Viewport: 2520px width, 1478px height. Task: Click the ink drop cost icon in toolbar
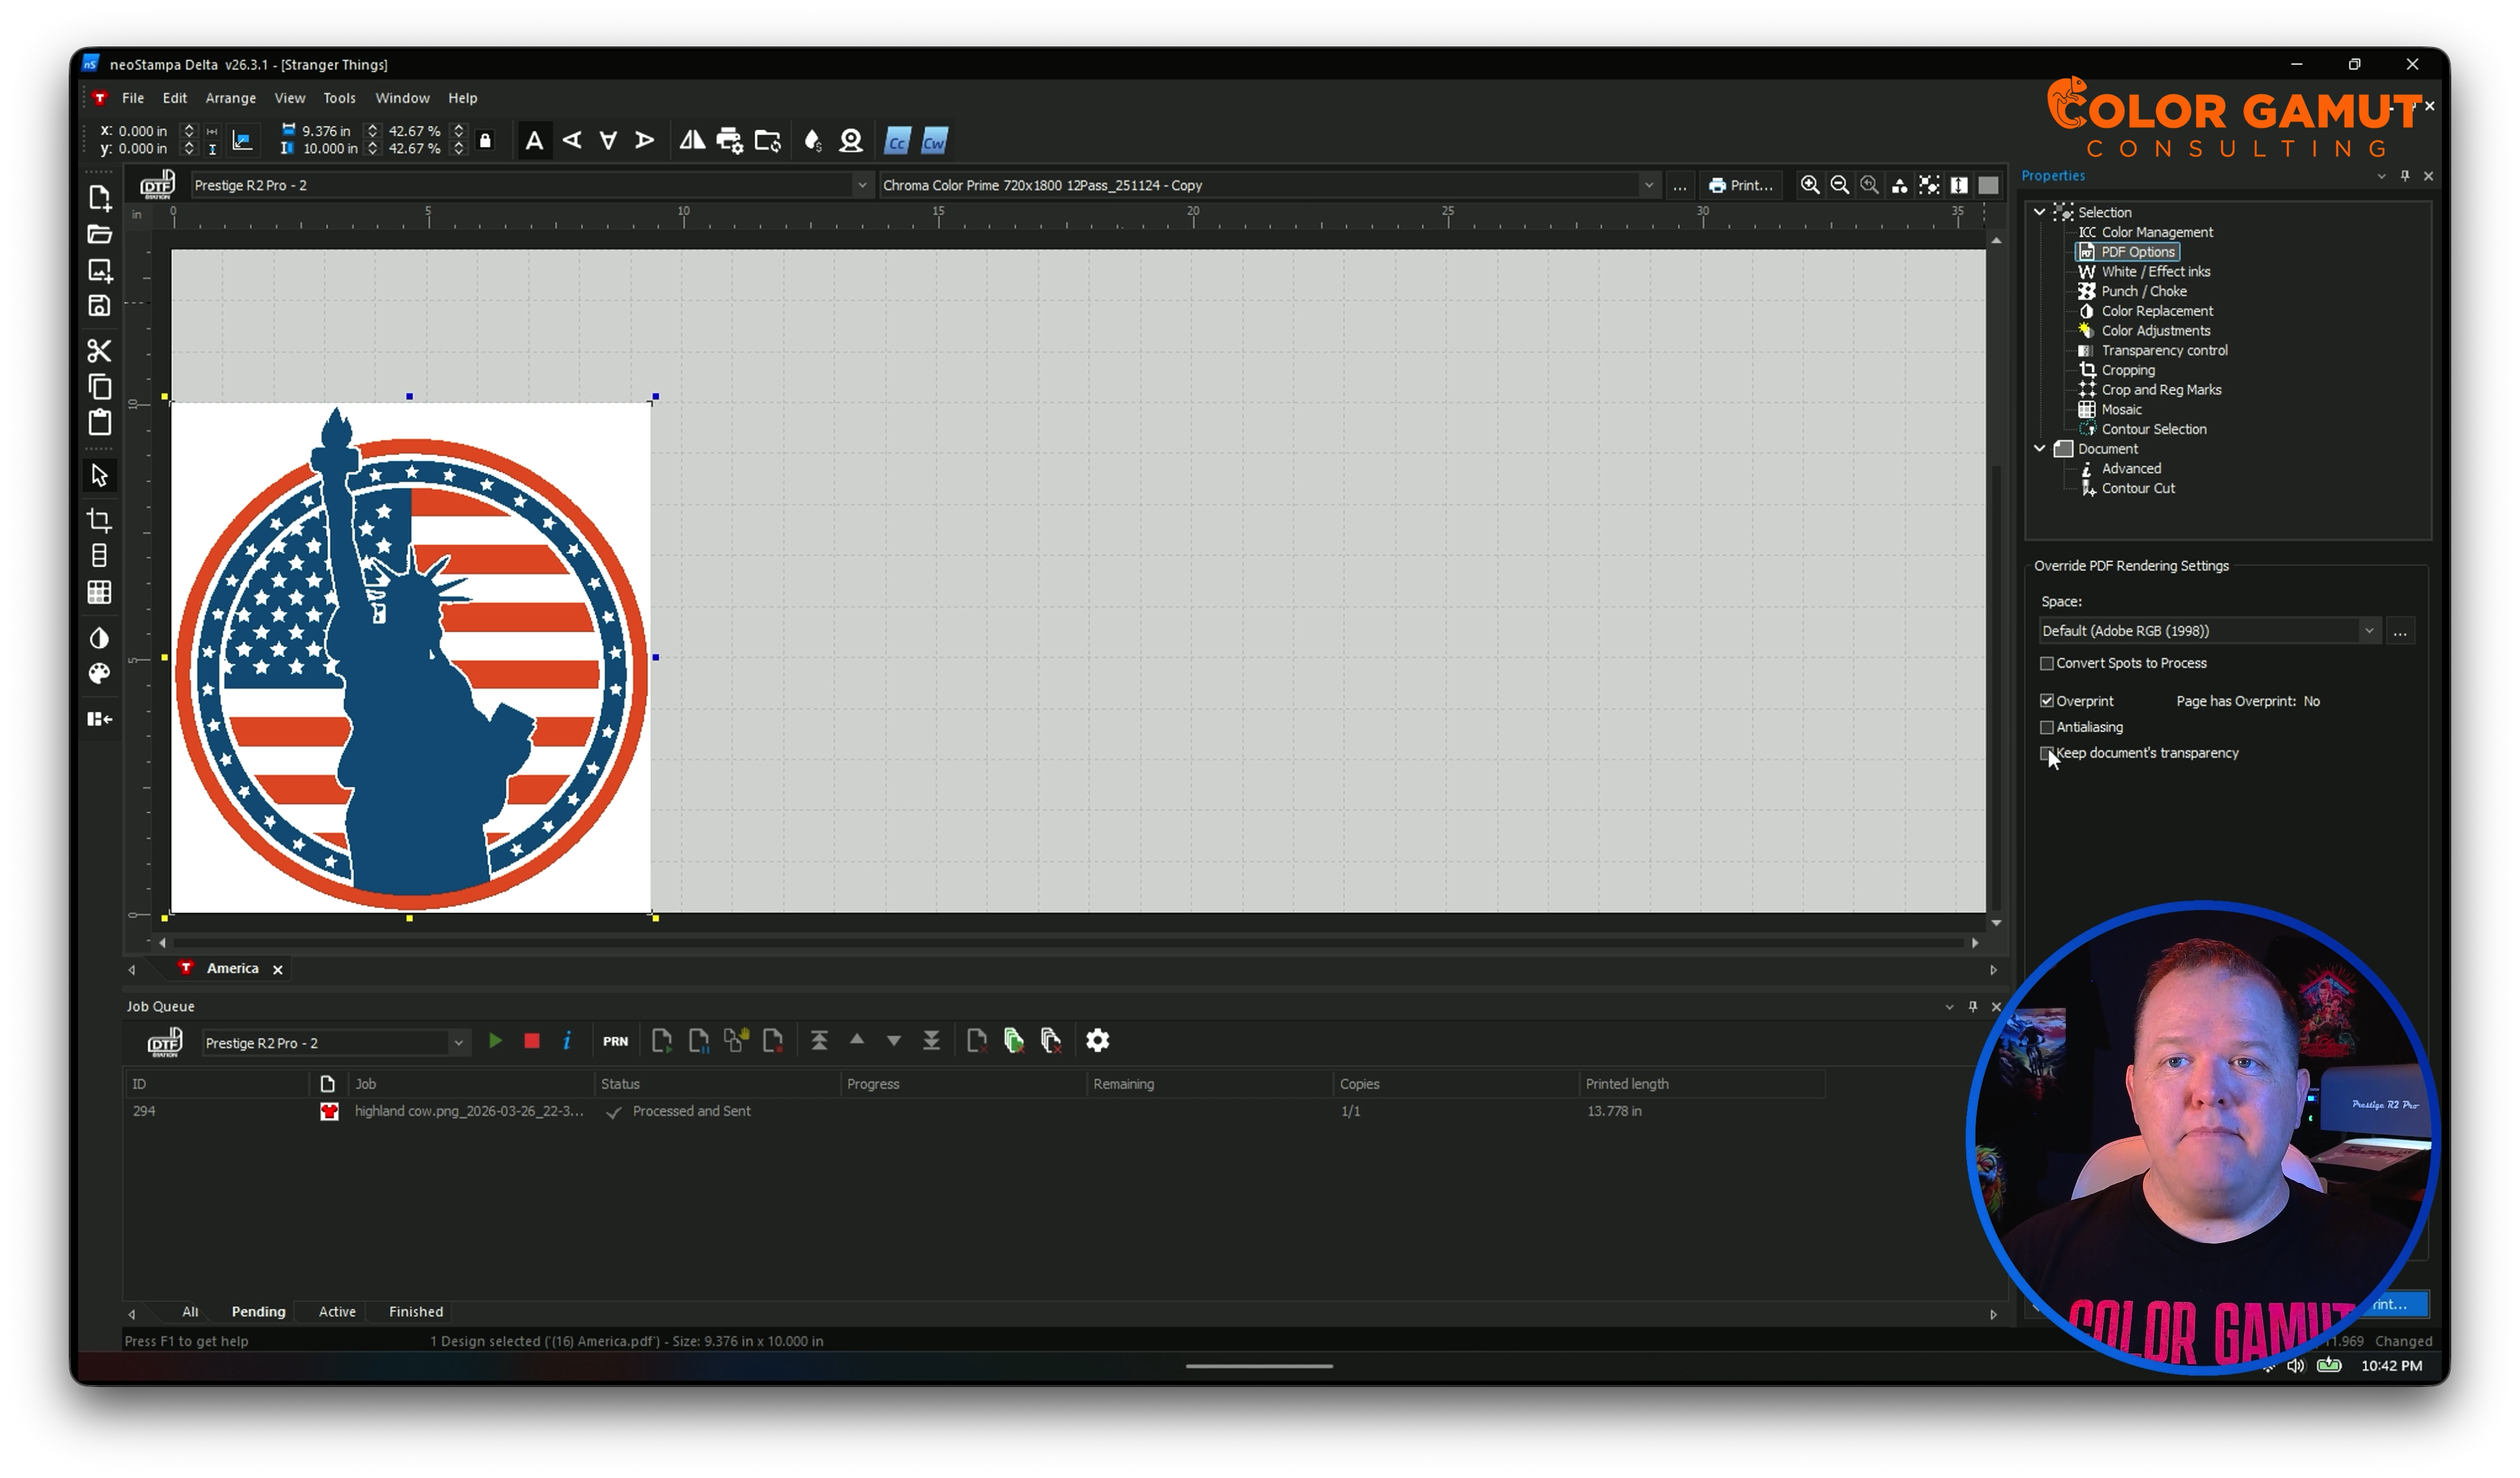pyautogui.click(x=812, y=141)
